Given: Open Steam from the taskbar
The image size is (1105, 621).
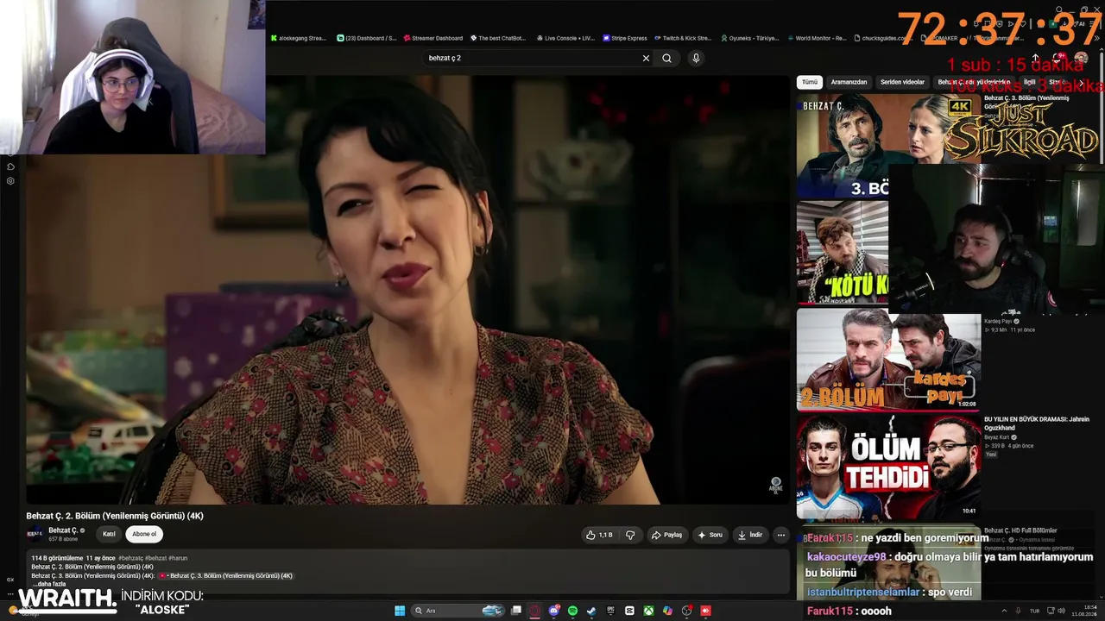Looking at the screenshot, I should pos(591,611).
